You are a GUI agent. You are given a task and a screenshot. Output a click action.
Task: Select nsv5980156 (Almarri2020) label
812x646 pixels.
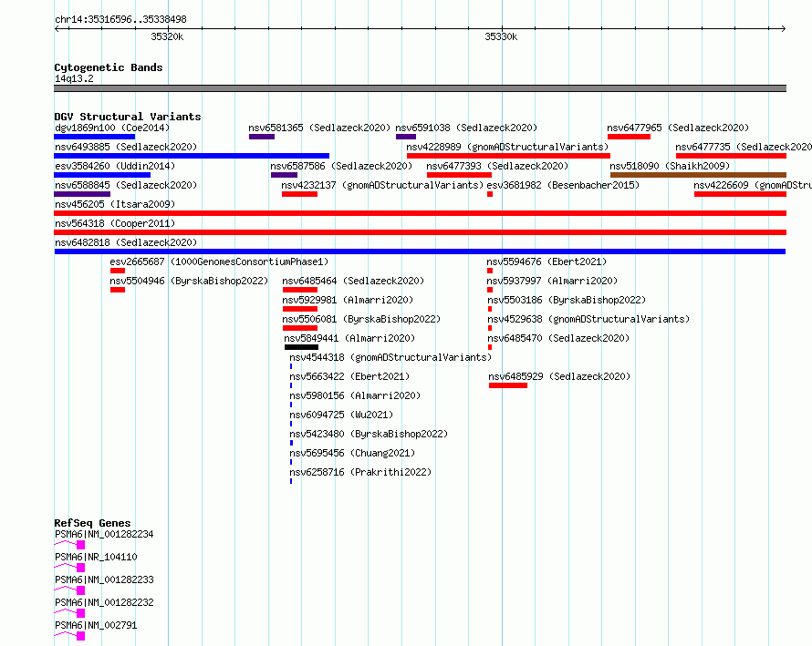pyautogui.click(x=355, y=395)
